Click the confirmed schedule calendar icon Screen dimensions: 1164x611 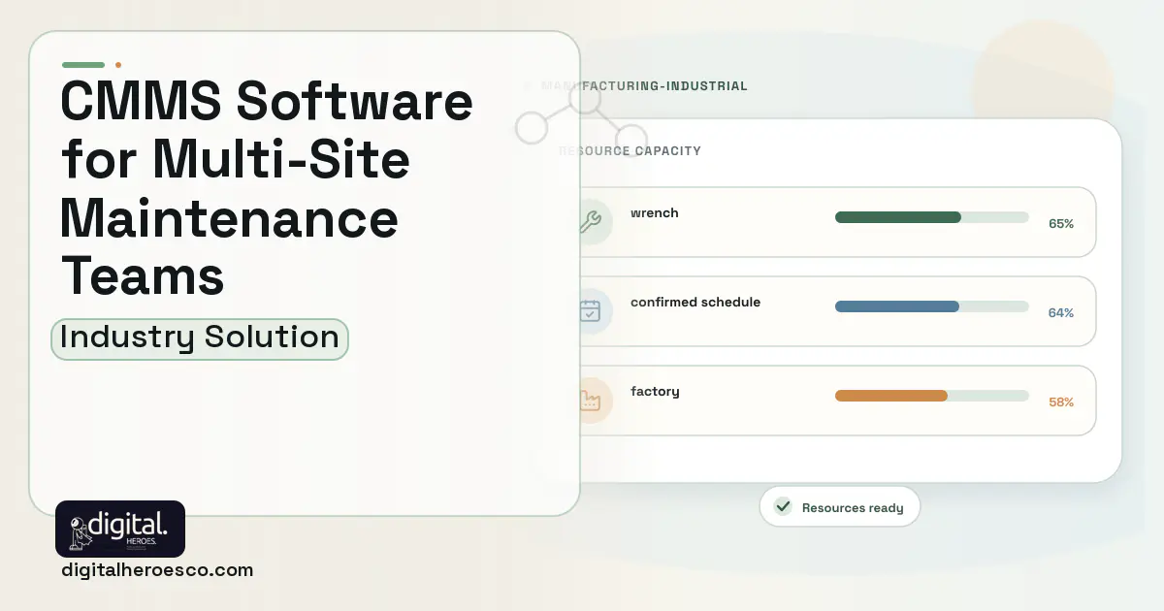[x=590, y=311]
